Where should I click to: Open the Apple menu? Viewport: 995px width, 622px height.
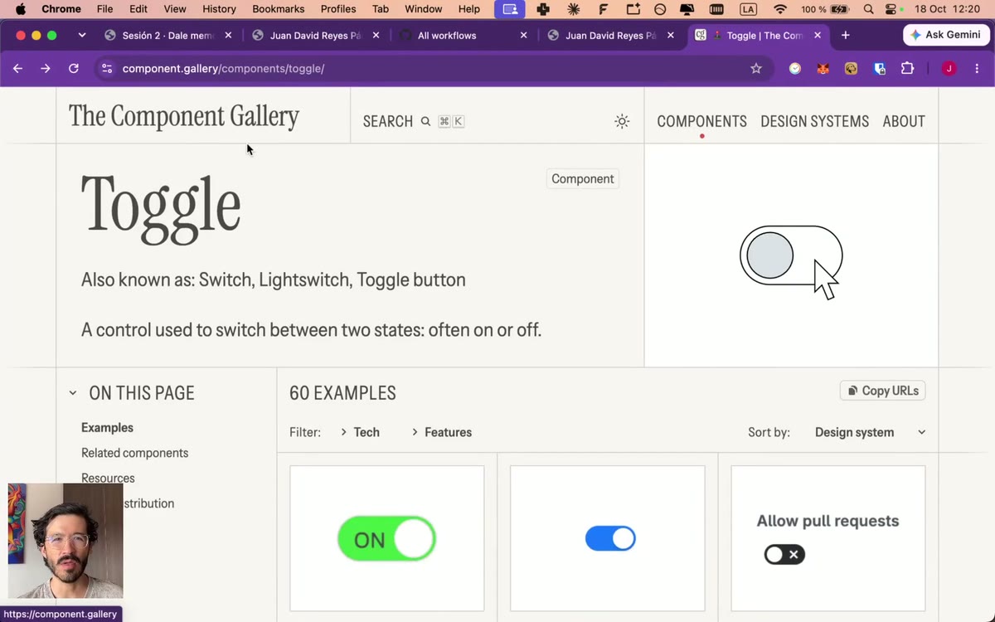(x=21, y=9)
